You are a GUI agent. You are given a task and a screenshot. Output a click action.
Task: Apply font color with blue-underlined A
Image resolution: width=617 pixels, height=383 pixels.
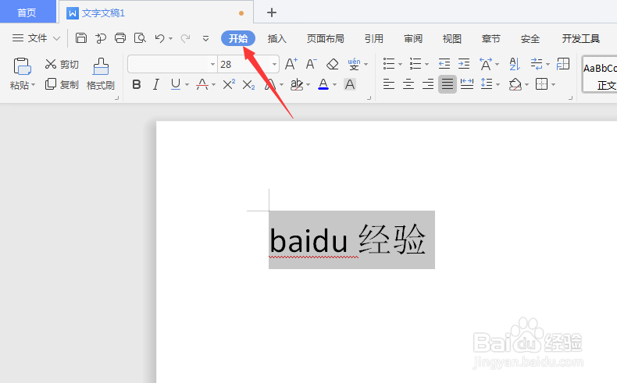pos(323,84)
